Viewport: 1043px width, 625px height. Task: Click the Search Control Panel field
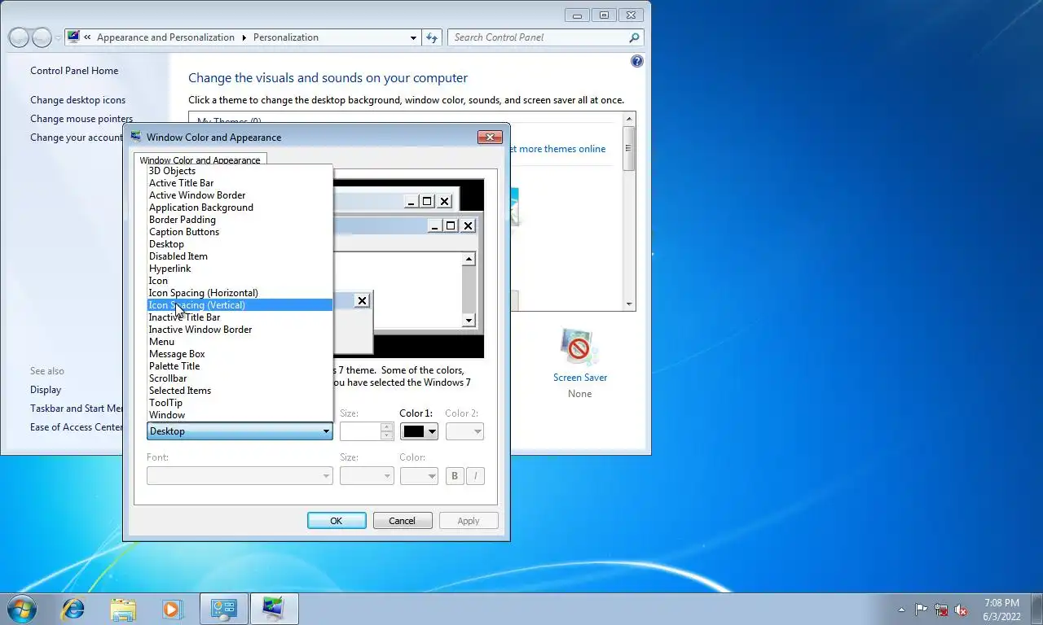click(539, 37)
